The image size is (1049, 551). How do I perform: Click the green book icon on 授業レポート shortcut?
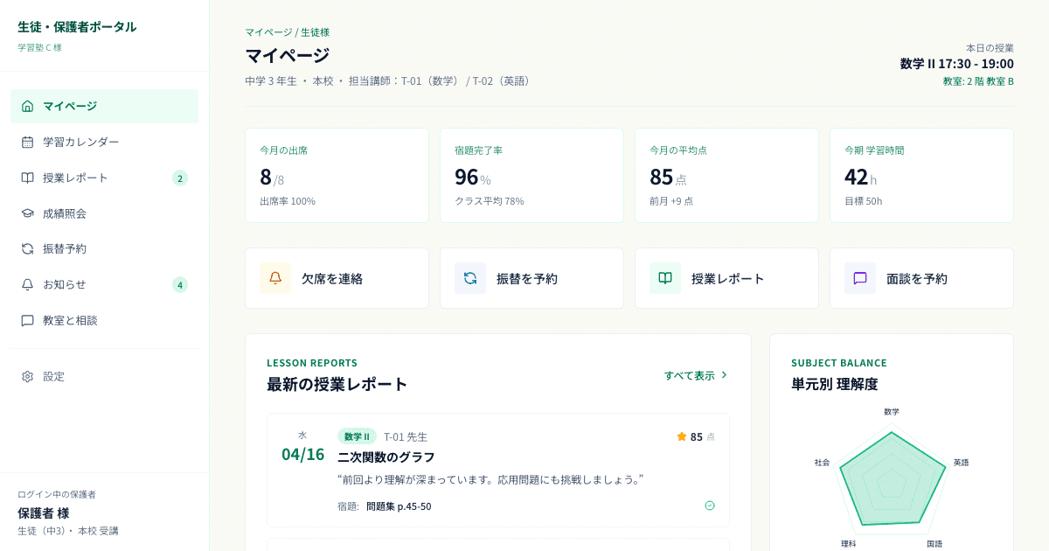664,277
